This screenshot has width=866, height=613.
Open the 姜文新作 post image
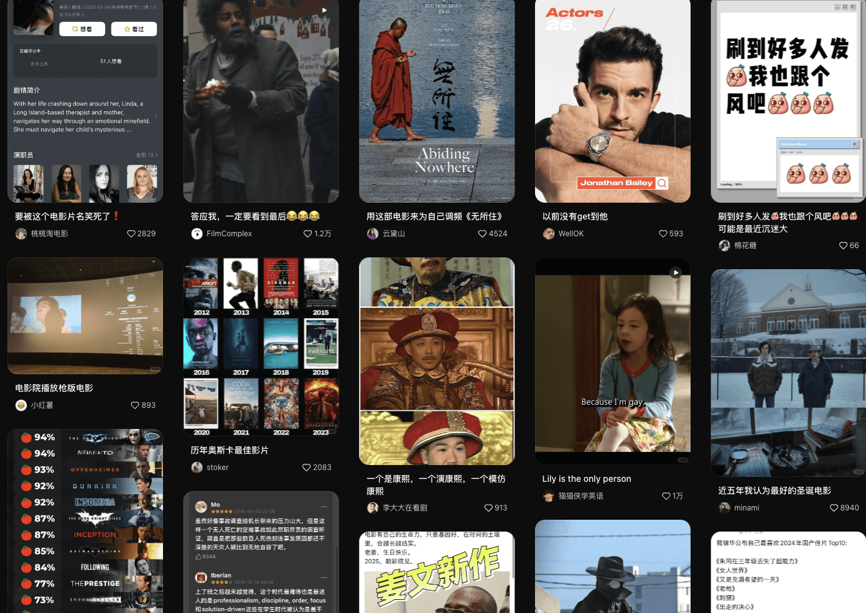(437, 572)
